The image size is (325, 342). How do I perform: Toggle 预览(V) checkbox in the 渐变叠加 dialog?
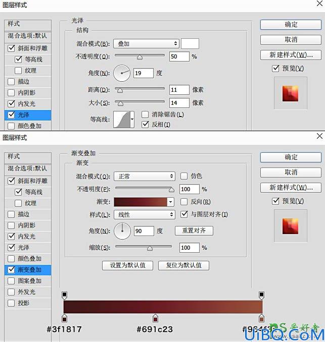[x=275, y=201]
